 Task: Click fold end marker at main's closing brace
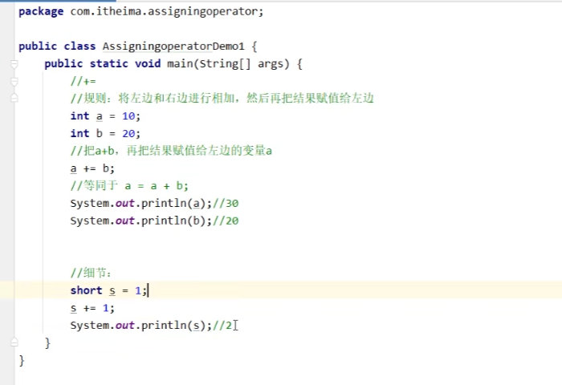click(14, 342)
